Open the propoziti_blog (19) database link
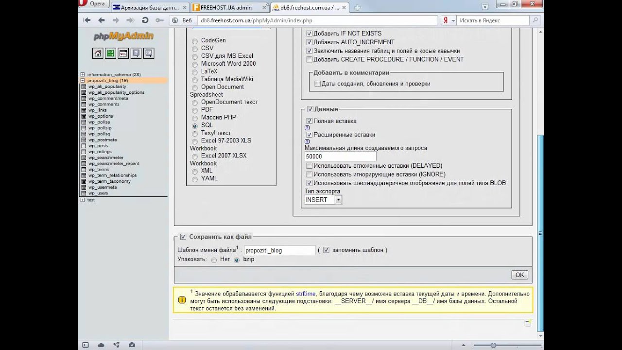Viewport: 622px width, 350px height. point(107,80)
